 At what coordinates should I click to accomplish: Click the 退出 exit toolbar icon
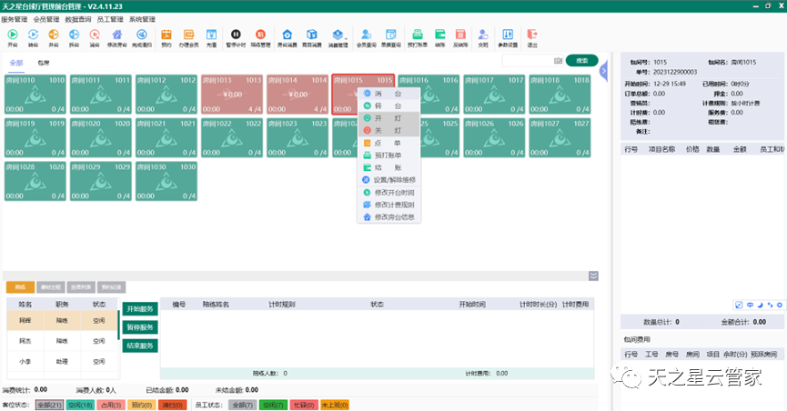coord(531,37)
